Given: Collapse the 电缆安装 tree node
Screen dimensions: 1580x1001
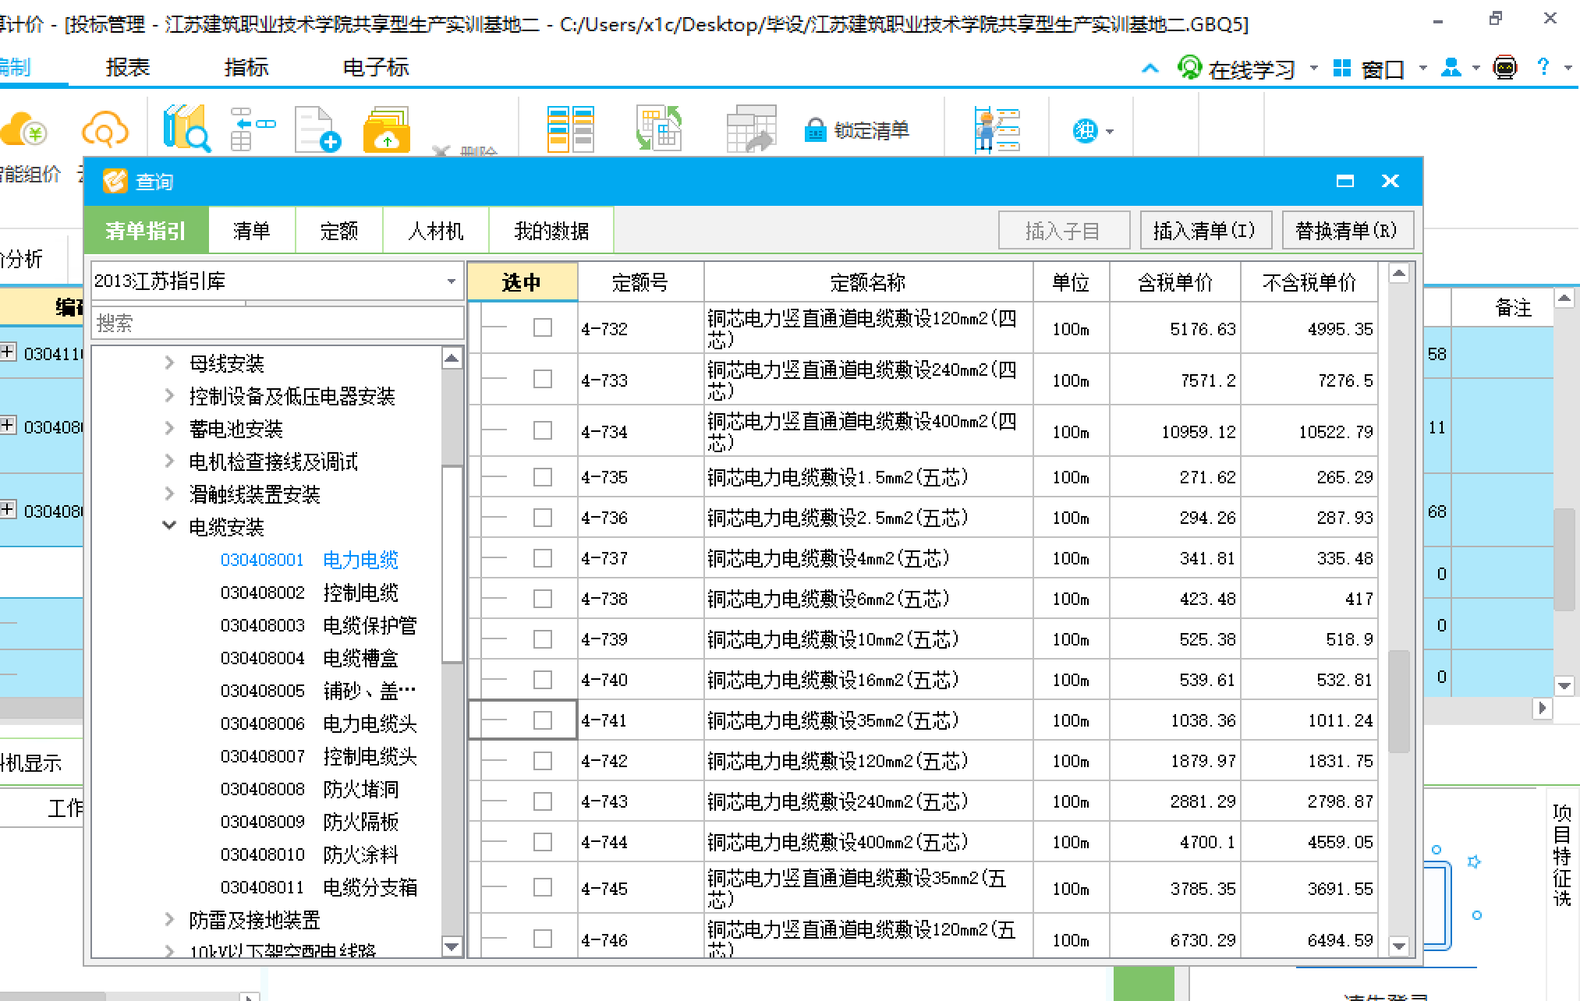Looking at the screenshot, I should (169, 526).
